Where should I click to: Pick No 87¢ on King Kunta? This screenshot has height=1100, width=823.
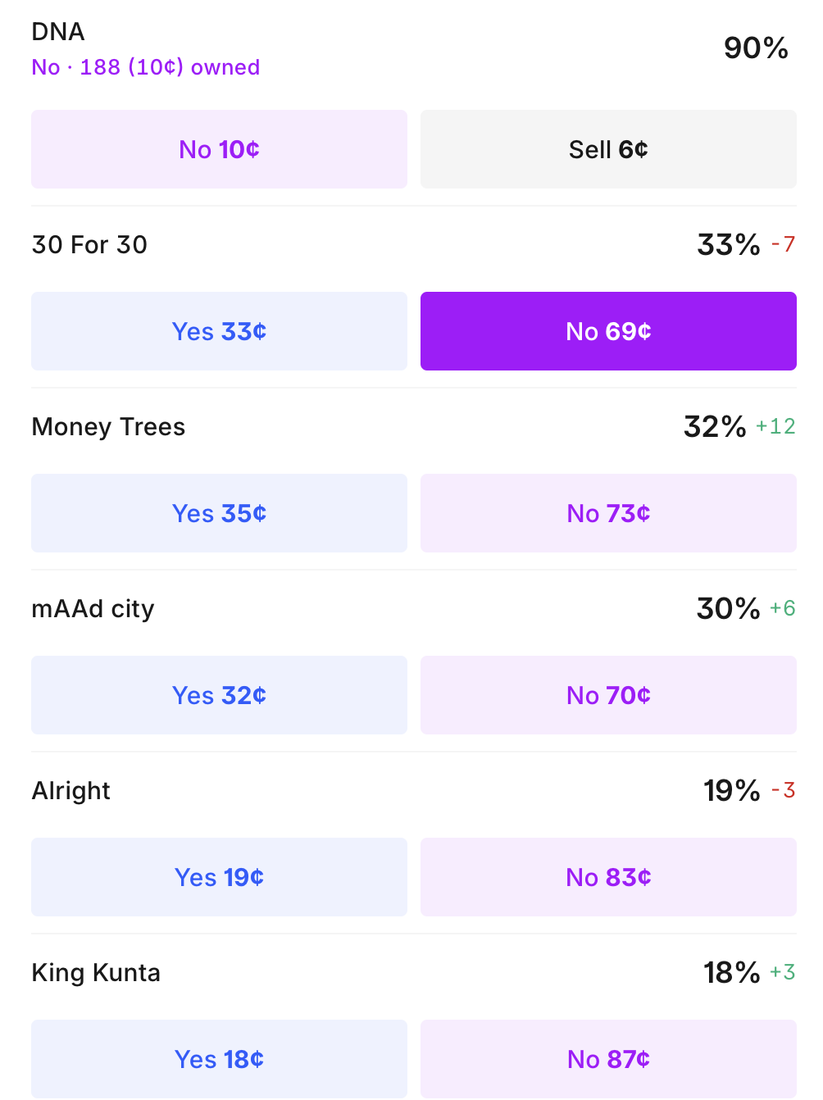pos(608,1059)
